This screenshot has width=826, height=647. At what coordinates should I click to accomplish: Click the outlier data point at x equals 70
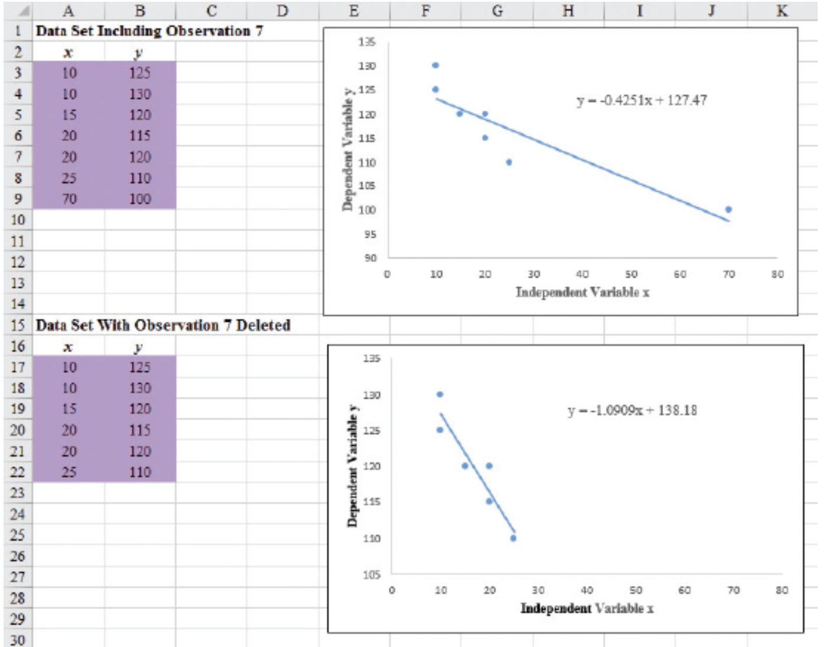pos(728,208)
